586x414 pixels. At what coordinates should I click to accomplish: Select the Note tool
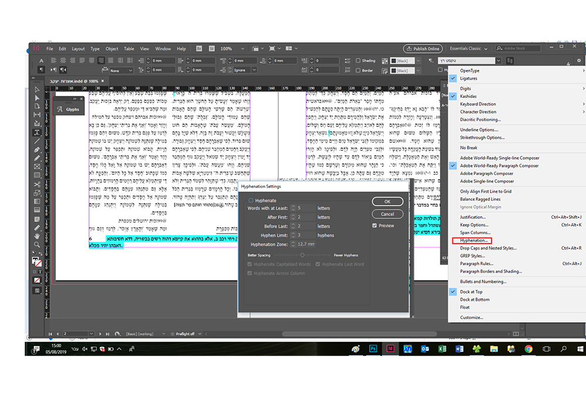[37, 219]
